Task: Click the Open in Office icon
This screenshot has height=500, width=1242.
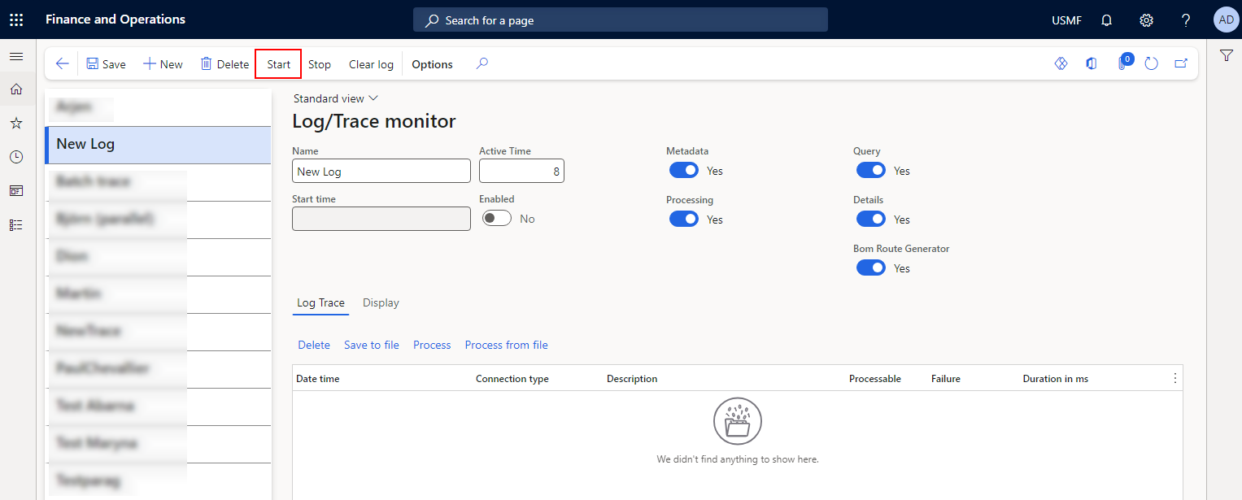Action: point(1092,63)
